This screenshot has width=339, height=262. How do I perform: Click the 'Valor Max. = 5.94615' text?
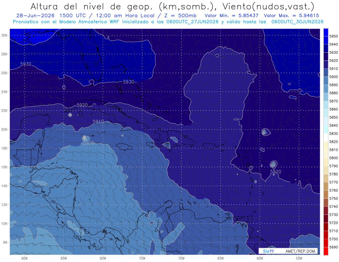click(x=292, y=16)
